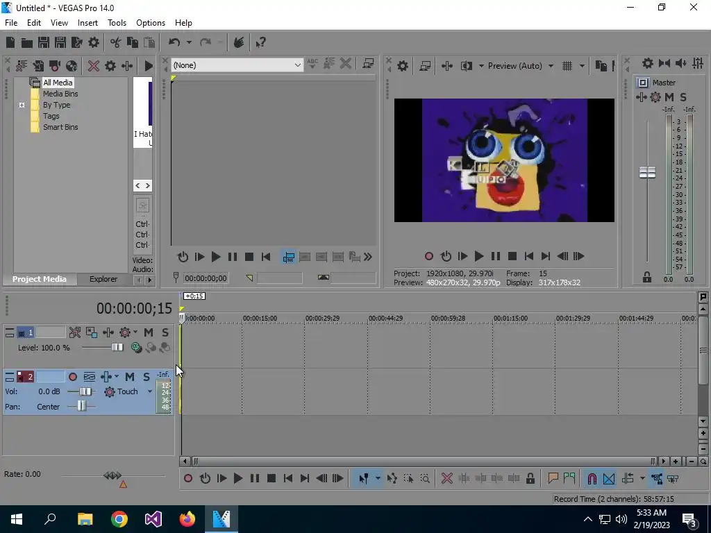The width and height of the screenshot is (711, 533).
Task: Open the auto ripple mode dropdown arrow
Action: click(642, 479)
